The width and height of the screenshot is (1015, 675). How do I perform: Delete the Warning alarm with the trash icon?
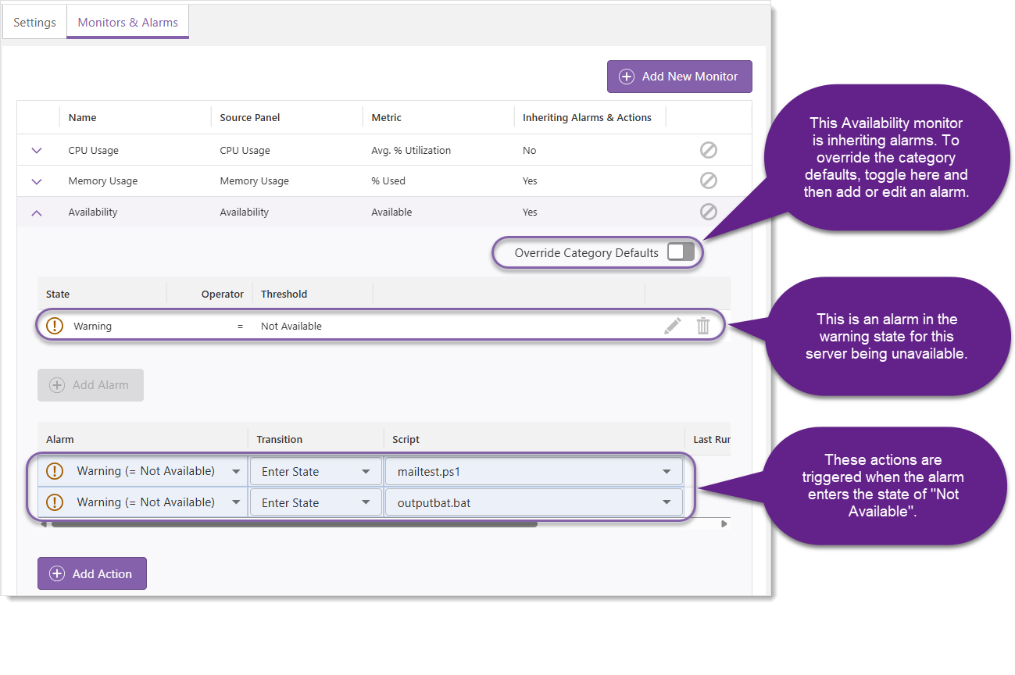(x=703, y=325)
